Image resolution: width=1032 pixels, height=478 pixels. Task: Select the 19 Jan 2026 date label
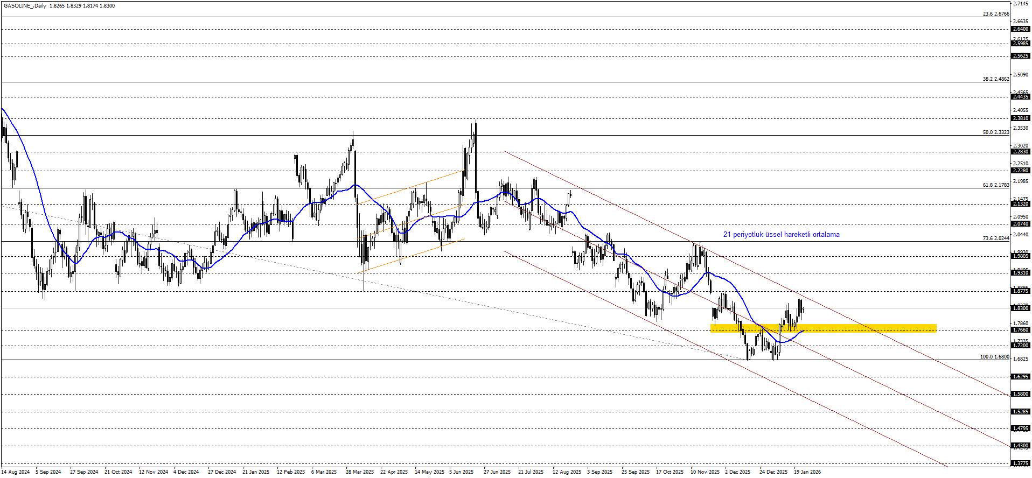point(807,472)
